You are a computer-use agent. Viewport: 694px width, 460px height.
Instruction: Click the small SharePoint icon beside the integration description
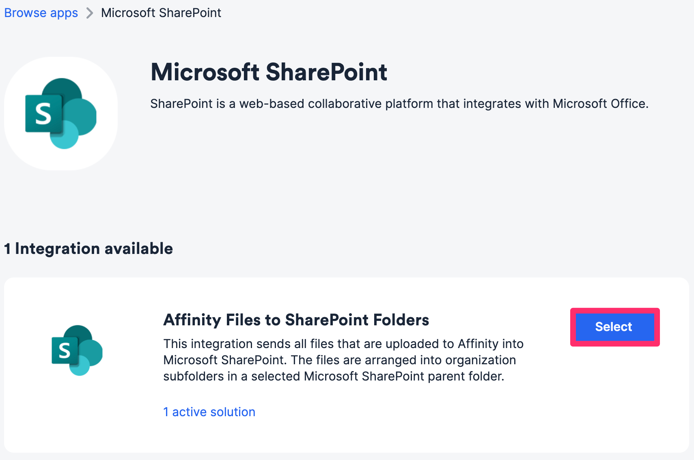76,350
